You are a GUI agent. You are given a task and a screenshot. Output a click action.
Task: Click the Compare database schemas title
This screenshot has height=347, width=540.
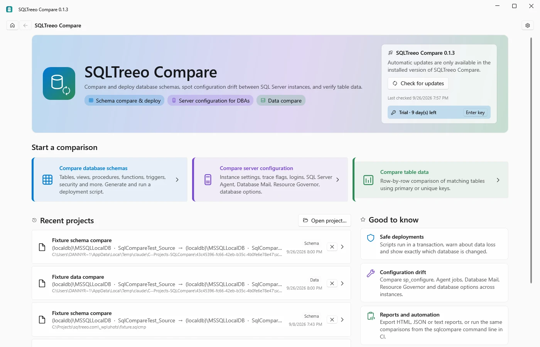click(x=93, y=168)
